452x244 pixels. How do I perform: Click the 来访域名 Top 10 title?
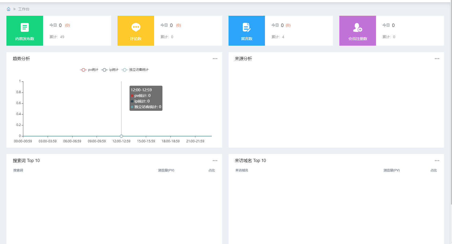pos(250,161)
